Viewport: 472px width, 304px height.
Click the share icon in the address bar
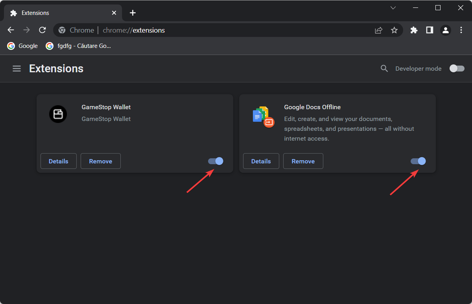378,30
